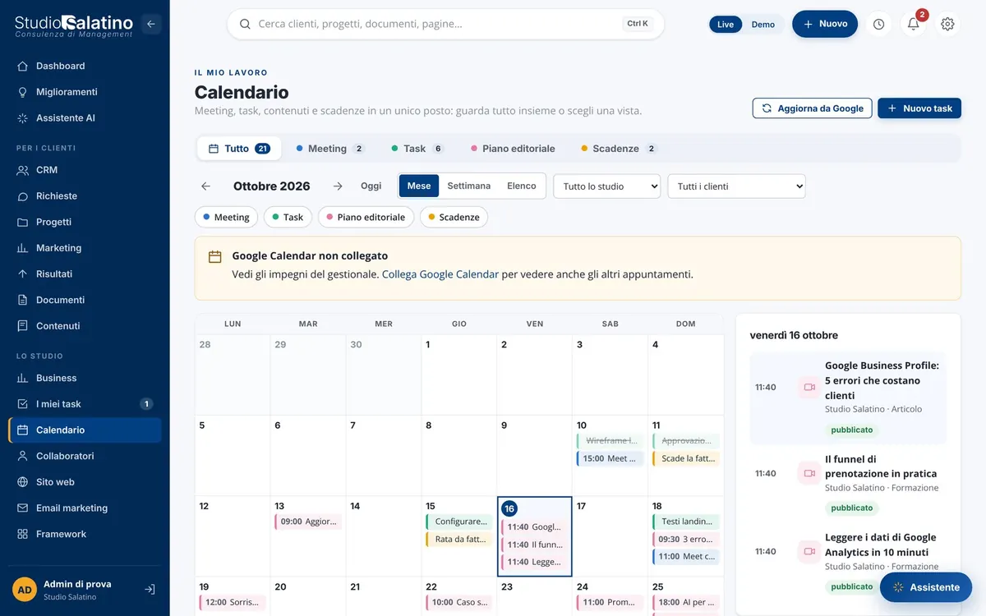Screen dimensions: 986x616
Task: Open the 15:00 Meet event on day 10
Action: [x=610, y=459]
